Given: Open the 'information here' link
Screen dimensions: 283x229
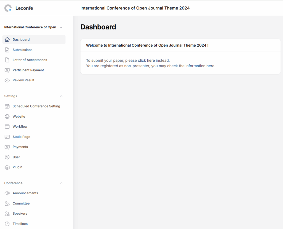Looking at the screenshot, I should tap(200, 66).
